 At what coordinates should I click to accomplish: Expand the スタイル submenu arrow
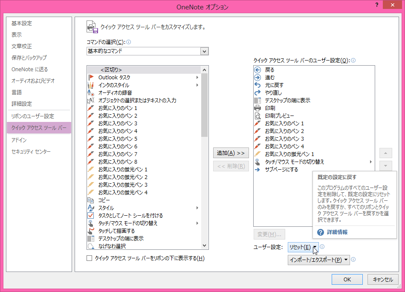[x=197, y=208]
